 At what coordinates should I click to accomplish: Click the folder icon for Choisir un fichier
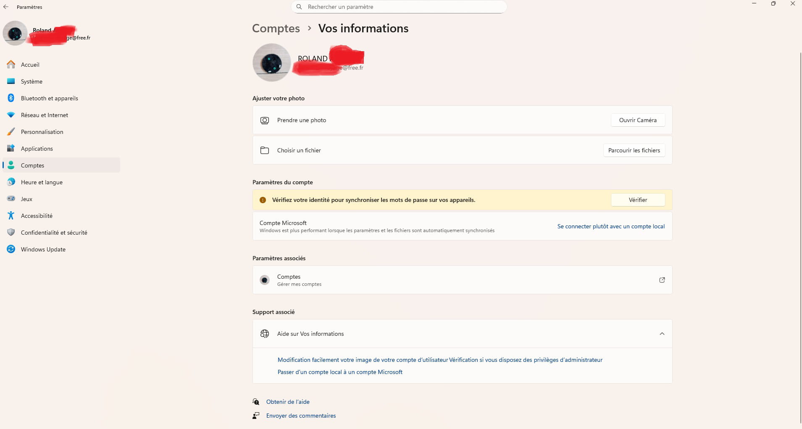tap(265, 150)
